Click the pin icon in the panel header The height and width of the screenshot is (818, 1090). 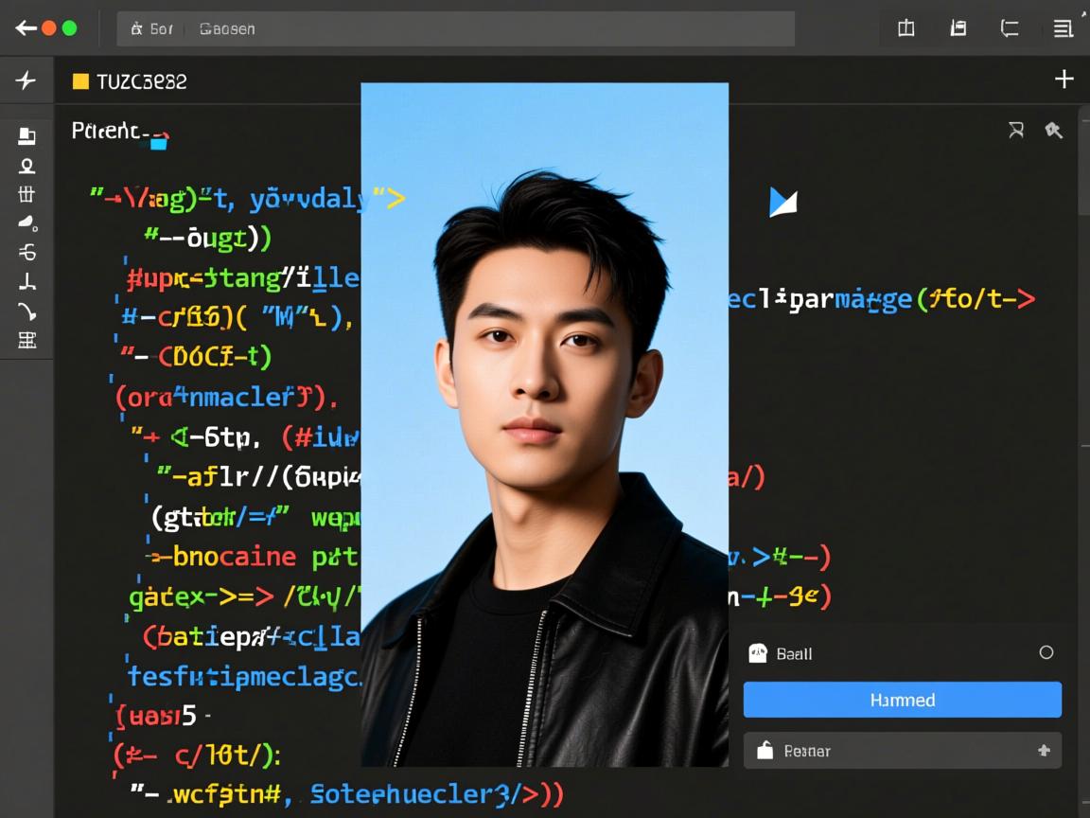coord(1053,131)
